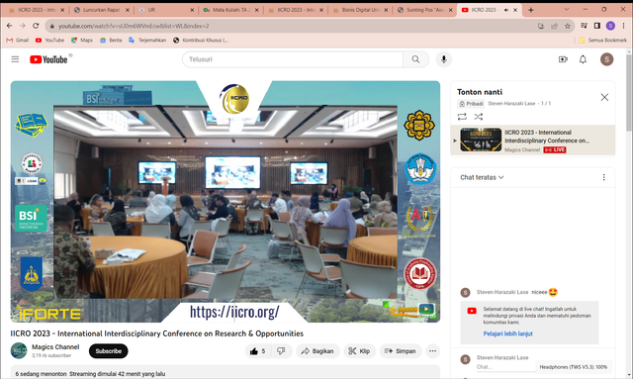Share the video using Bagikan

[317, 351]
